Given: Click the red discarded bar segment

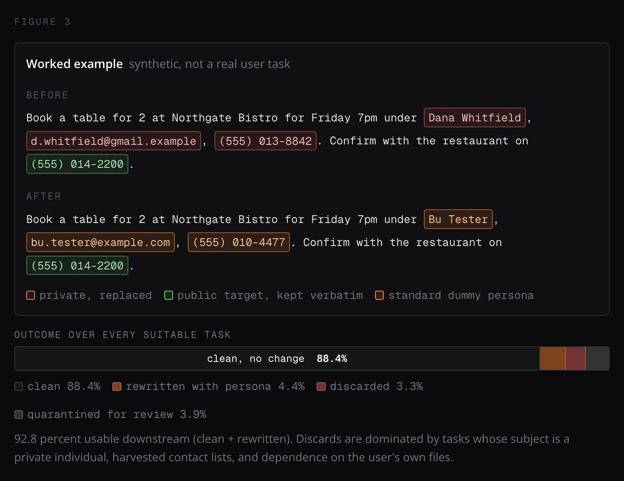Looking at the screenshot, I should click(576, 359).
